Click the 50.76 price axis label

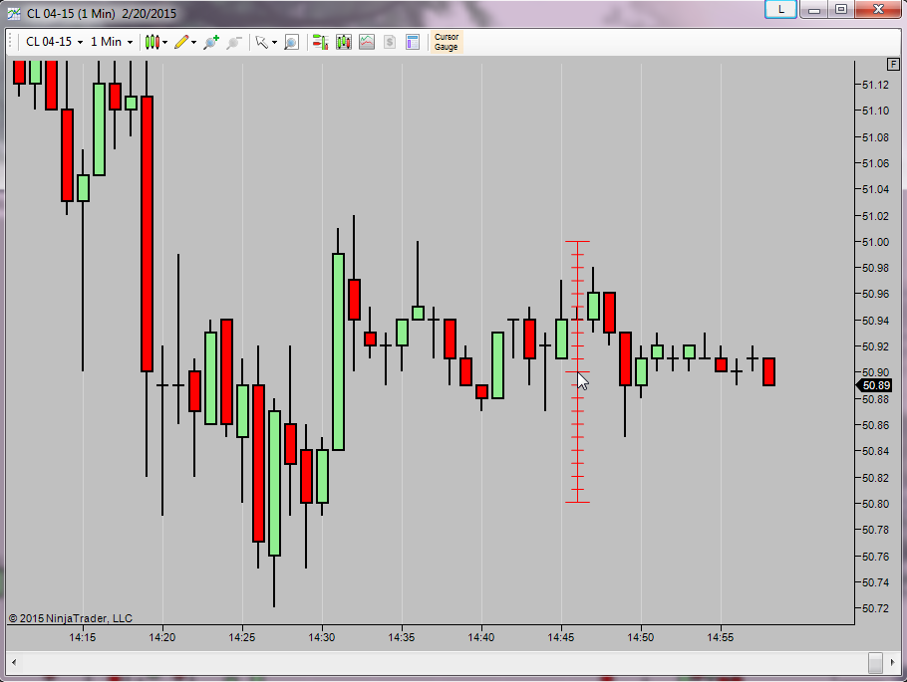[x=875, y=557]
